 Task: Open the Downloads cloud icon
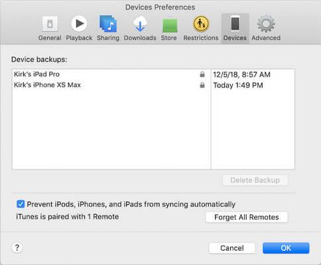point(140,24)
